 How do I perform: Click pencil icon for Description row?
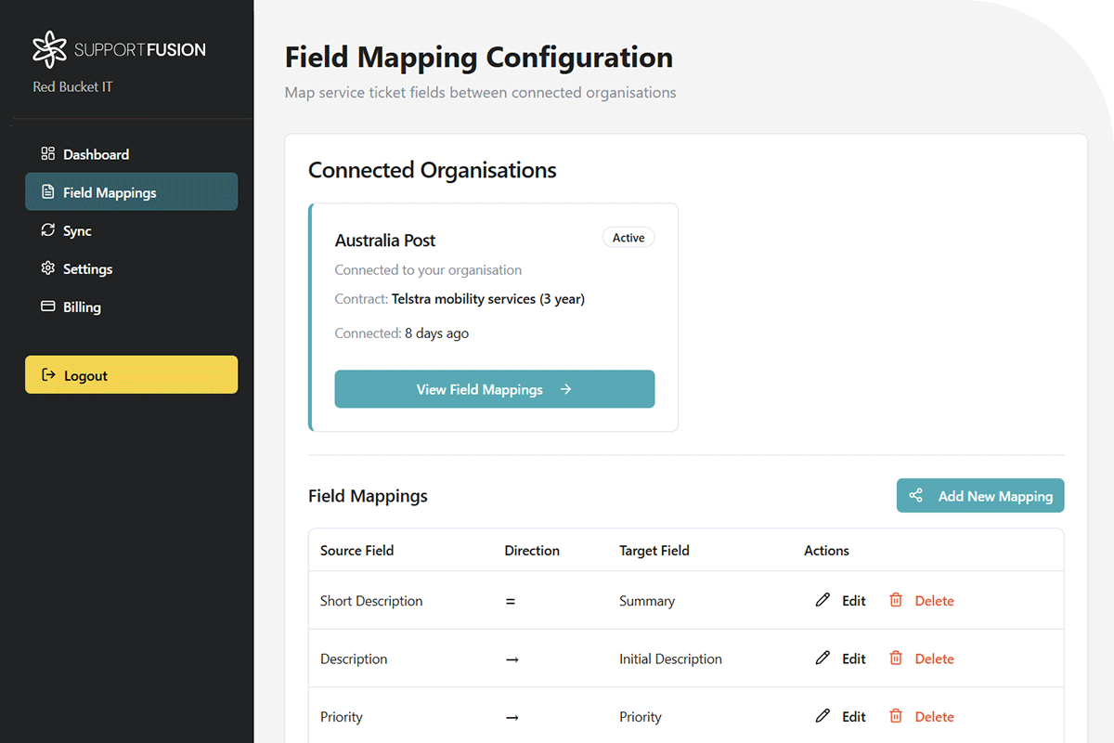823,658
